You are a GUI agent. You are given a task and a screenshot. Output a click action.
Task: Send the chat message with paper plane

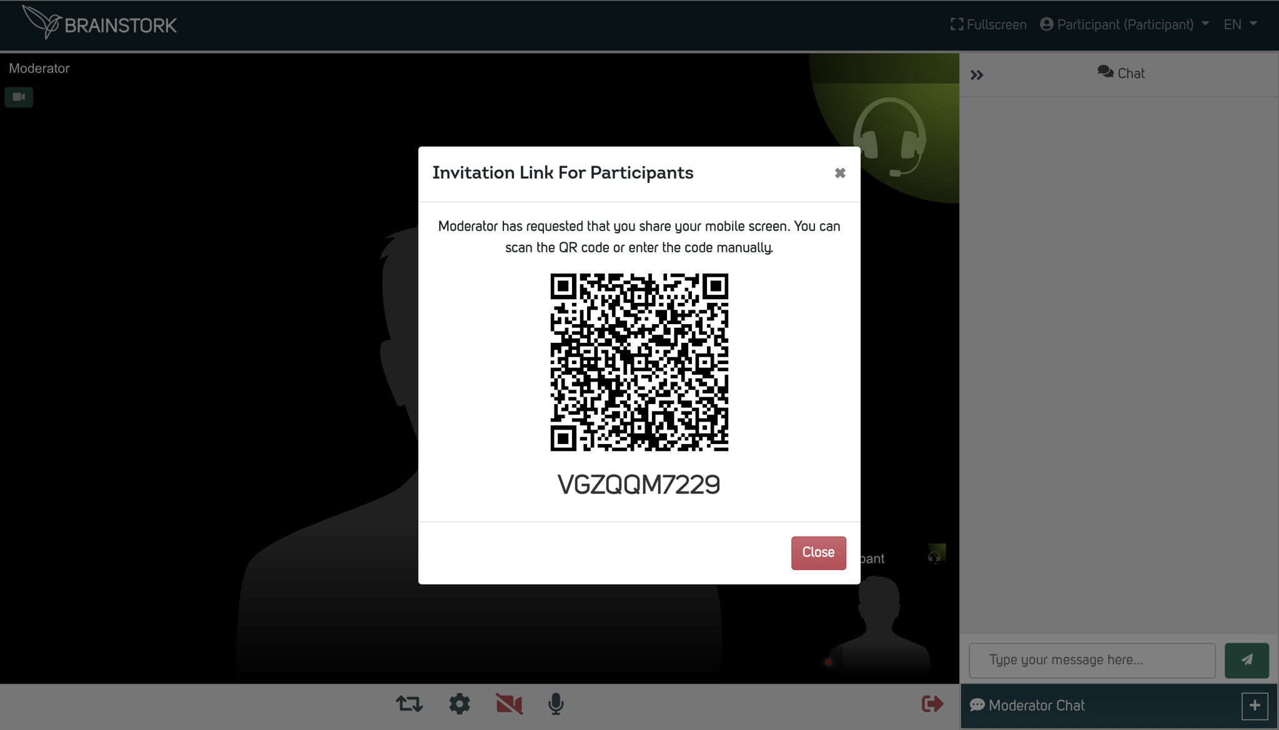(1247, 660)
